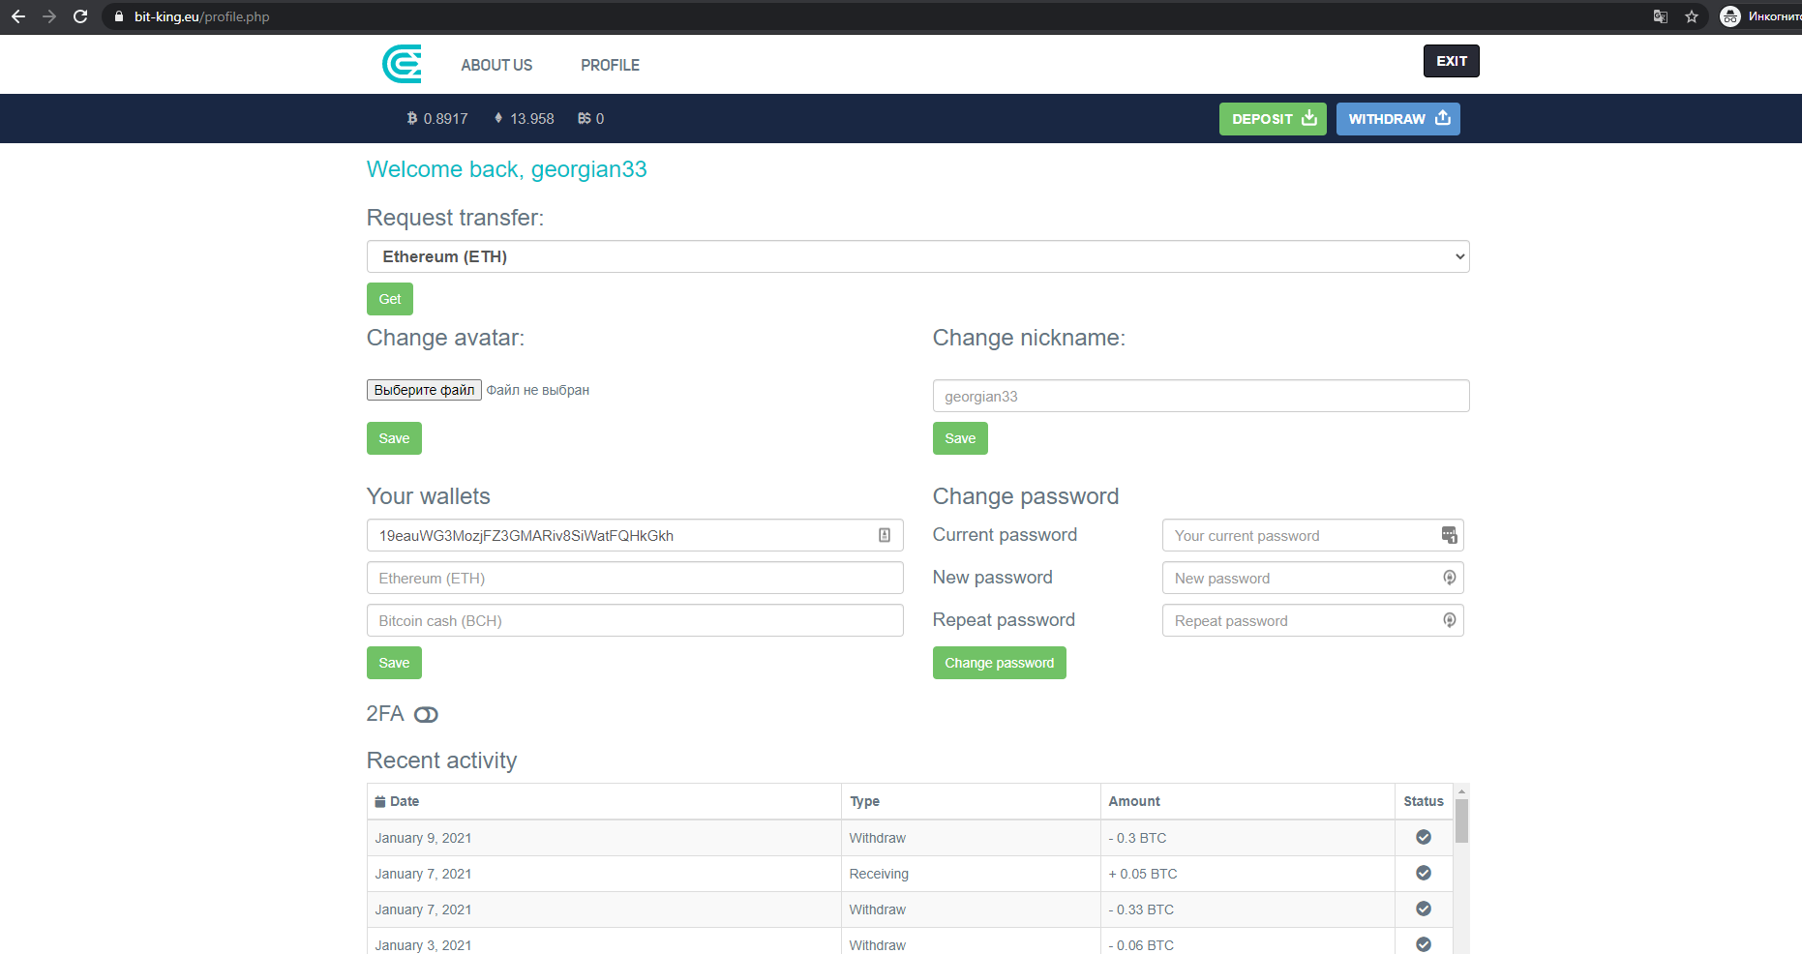Click the EXIT button

pos(1451,61)
